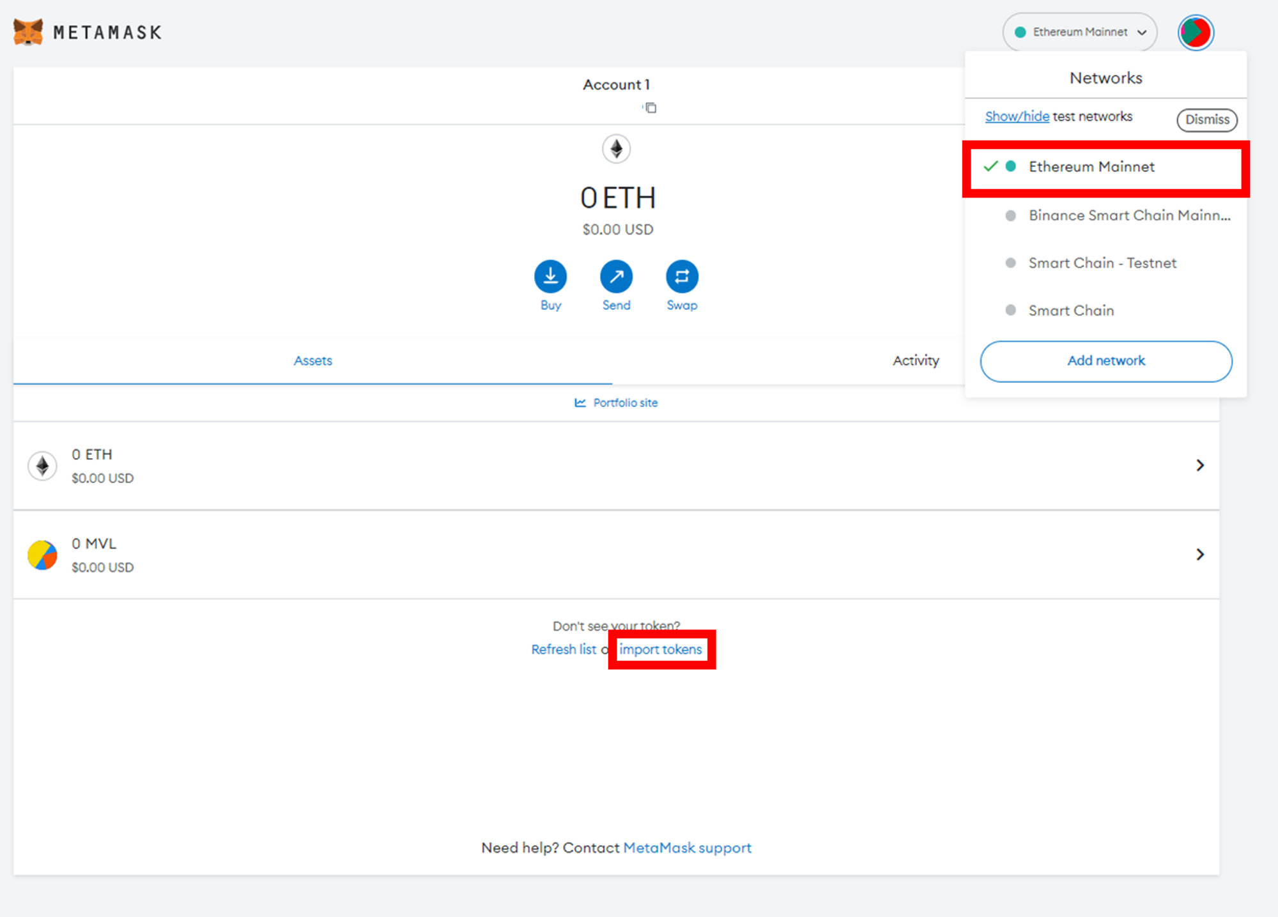
Task: Open the Ethereum Mainnet network dropdown
Action: (x=1079, y=32)
